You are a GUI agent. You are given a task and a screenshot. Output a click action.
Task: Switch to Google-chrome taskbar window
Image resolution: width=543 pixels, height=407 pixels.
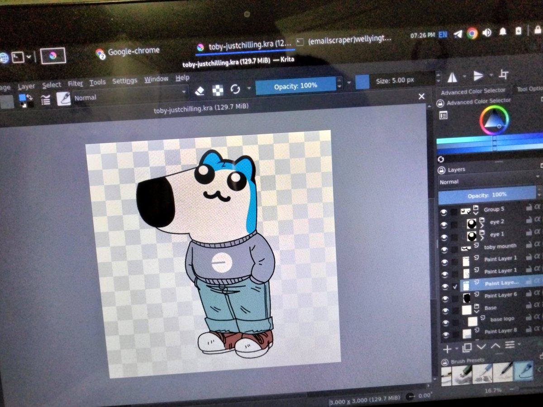[x=128, y=52]
